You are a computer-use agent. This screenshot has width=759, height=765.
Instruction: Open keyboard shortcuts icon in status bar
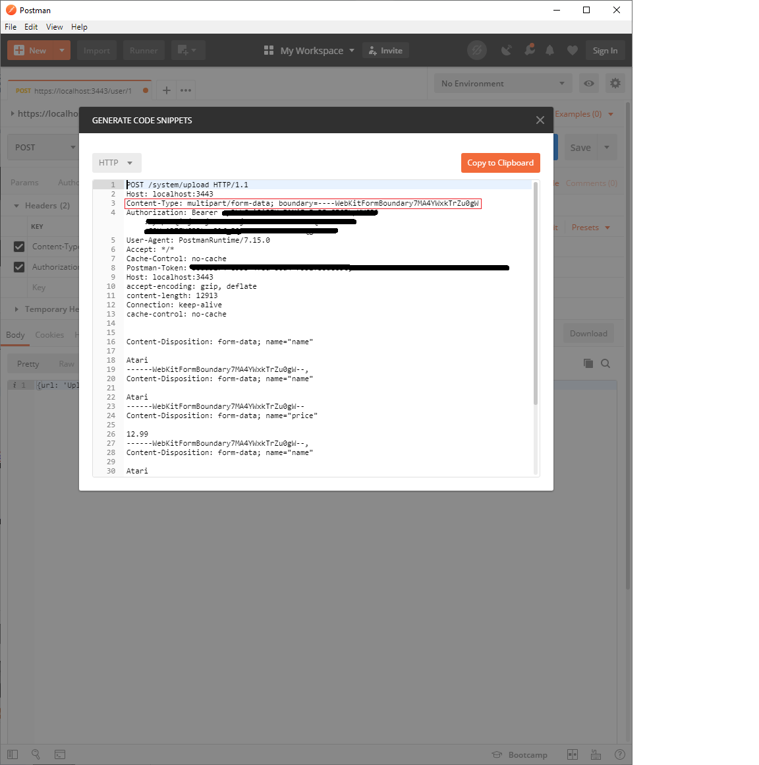[596, 754]
